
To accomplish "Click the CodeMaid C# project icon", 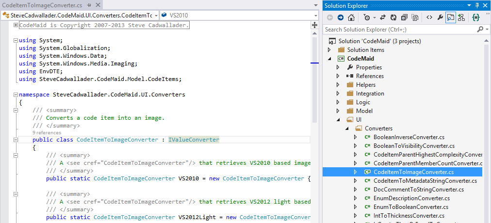I will click(x=341, y=59).
